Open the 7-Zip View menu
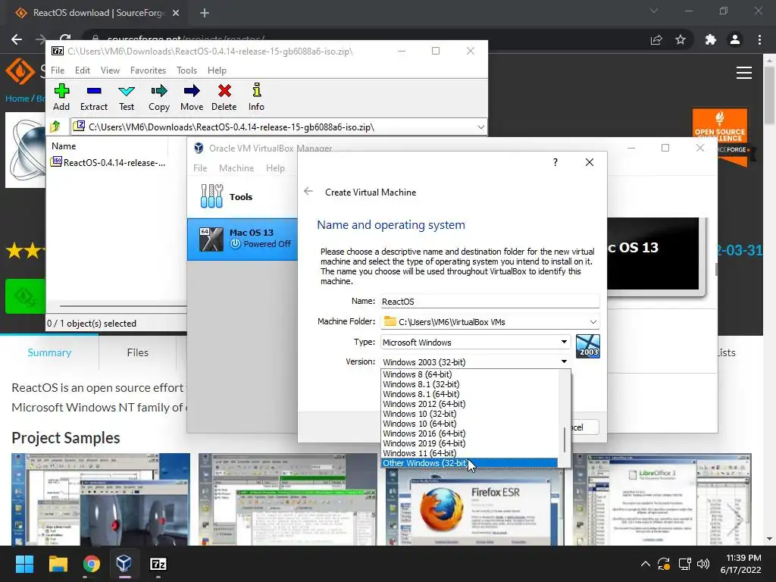 click(110, 70)
